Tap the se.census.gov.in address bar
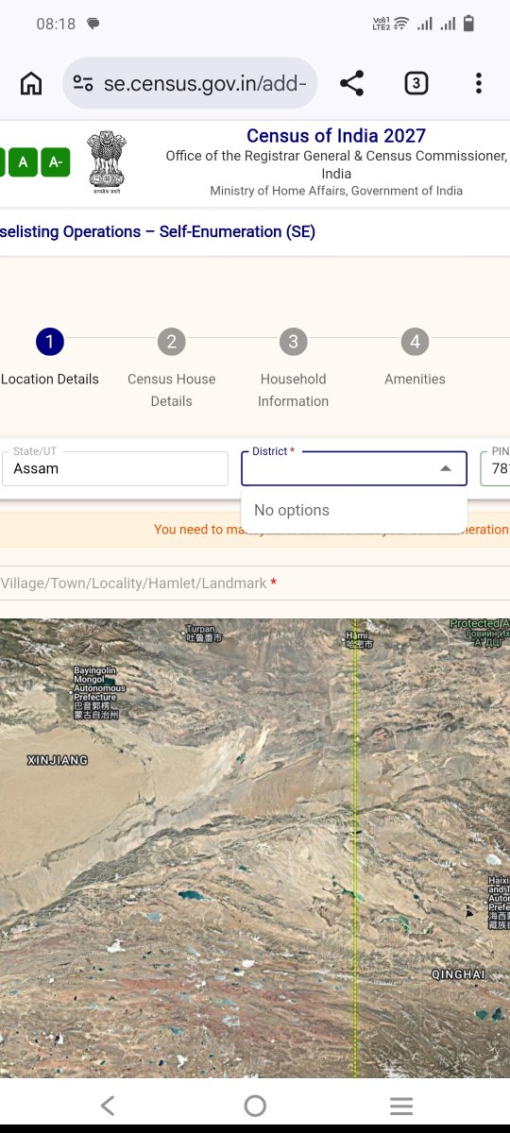Image resolution: width=510 pixels, height=1133 pixels. pyautogui.click(x=190, y=83)
